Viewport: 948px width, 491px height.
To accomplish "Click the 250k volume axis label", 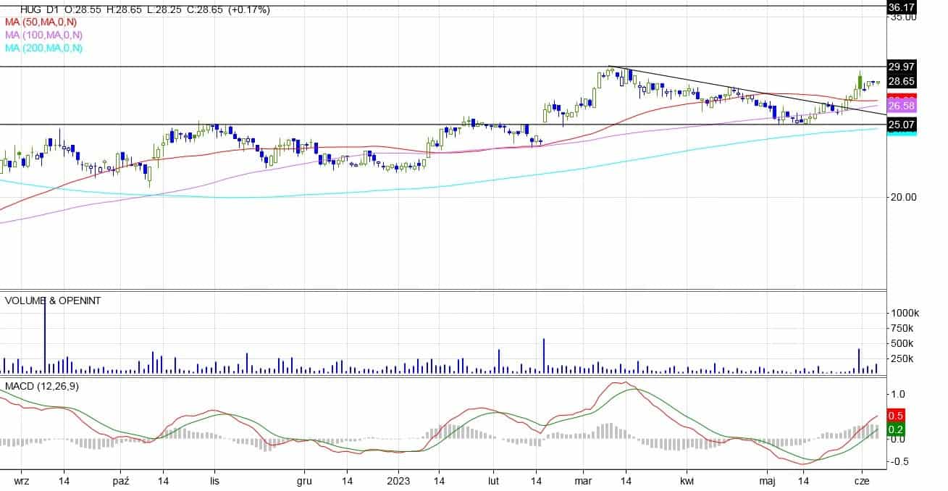I will click(x=903, y=359).
